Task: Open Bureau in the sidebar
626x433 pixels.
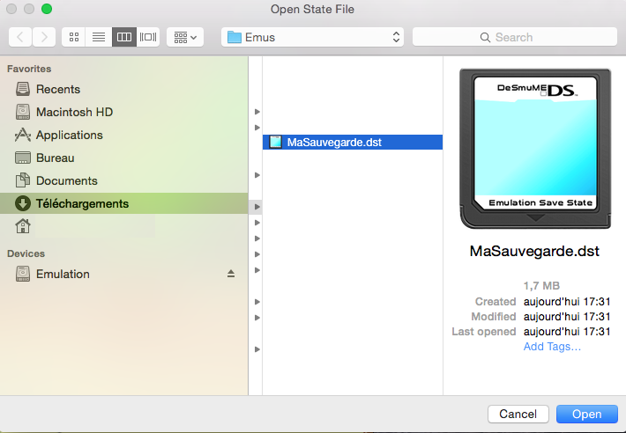Action: [x=123, y=158]
